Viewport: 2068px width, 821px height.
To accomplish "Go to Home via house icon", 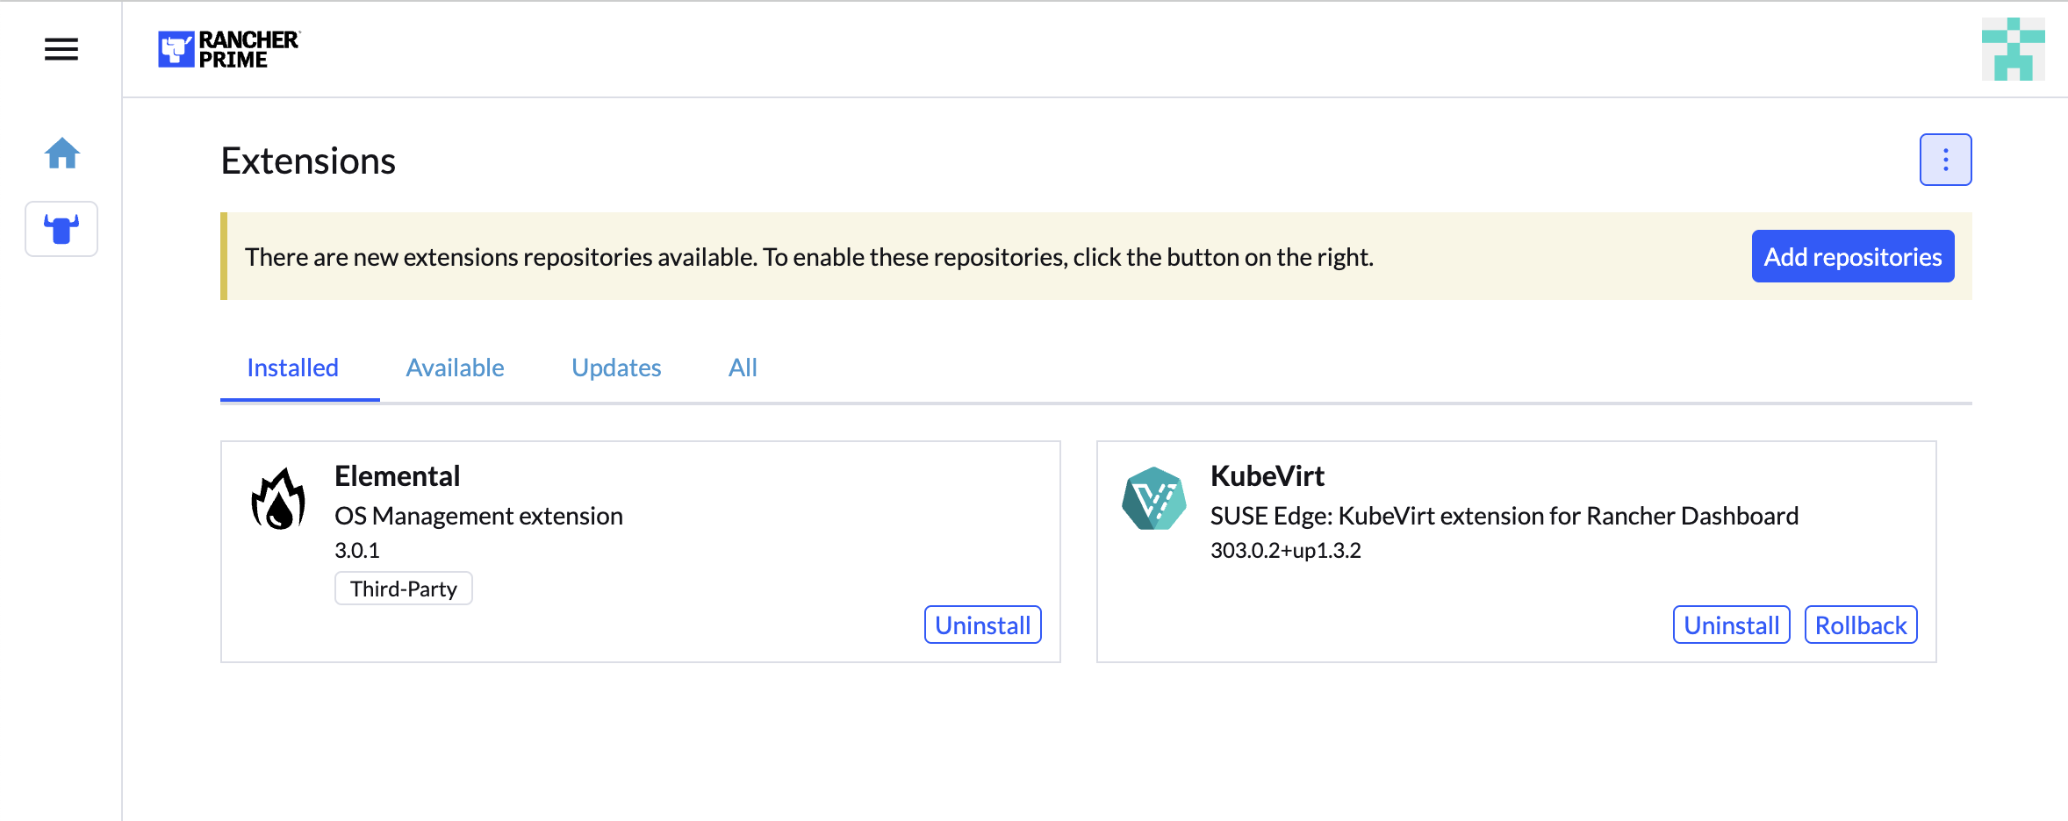I will tap(61, 153).
